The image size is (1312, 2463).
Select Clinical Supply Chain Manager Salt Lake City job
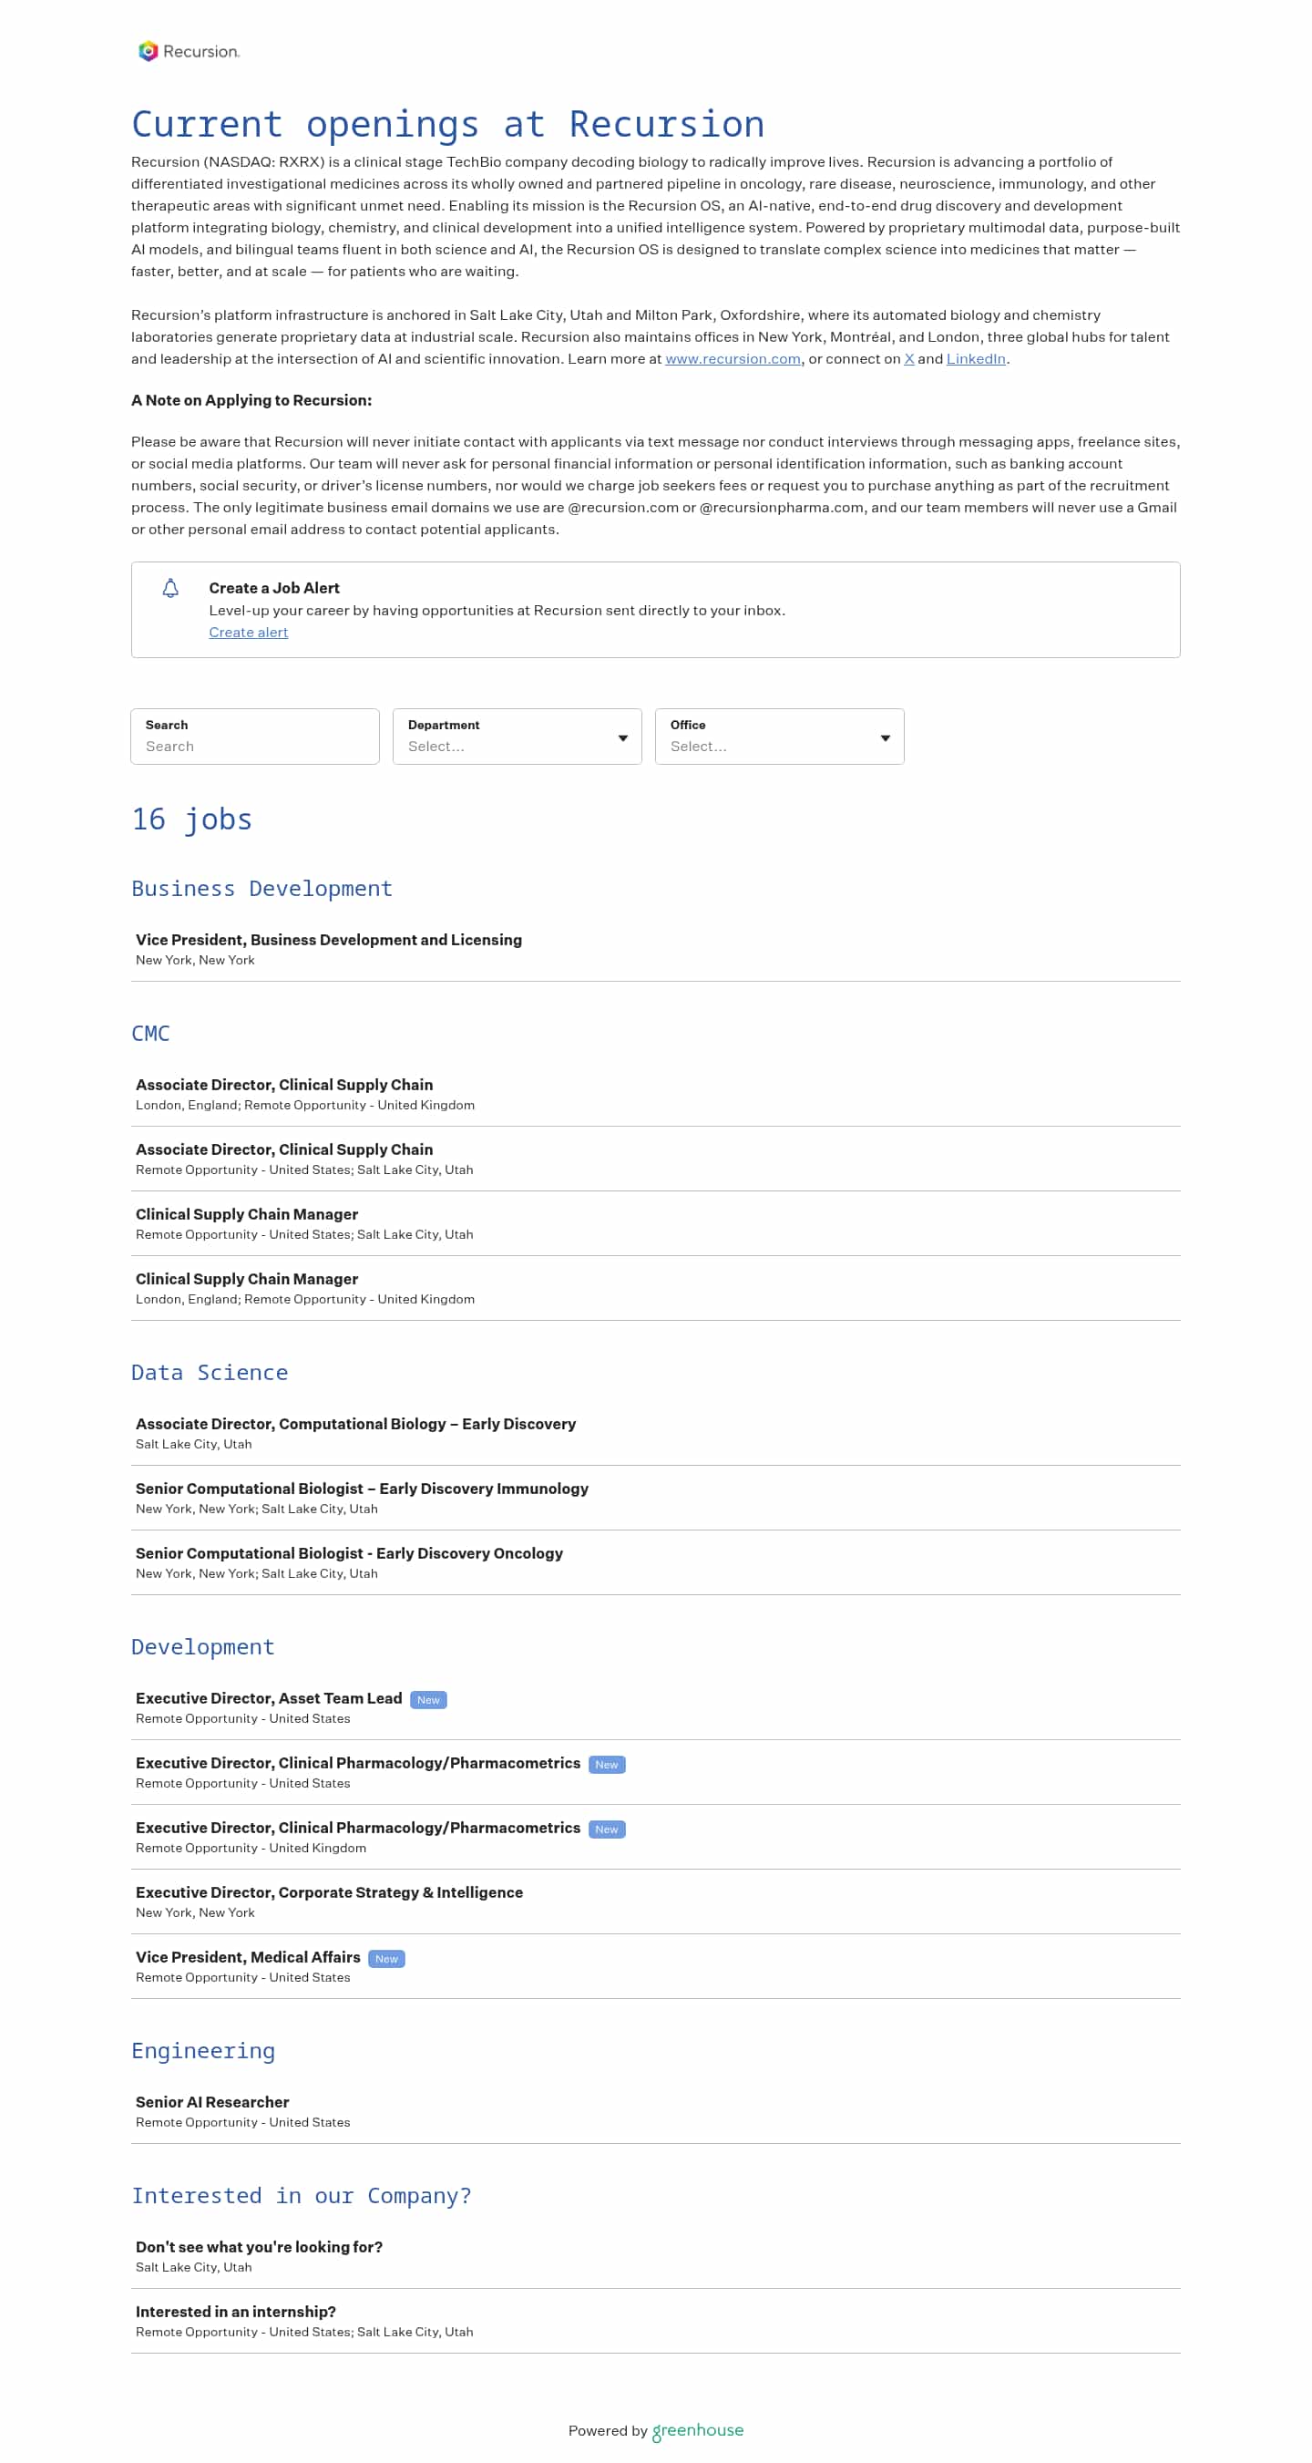coord(655,1224)
